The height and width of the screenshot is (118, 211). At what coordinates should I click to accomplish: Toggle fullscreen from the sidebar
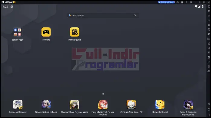(x=209, y=25)
